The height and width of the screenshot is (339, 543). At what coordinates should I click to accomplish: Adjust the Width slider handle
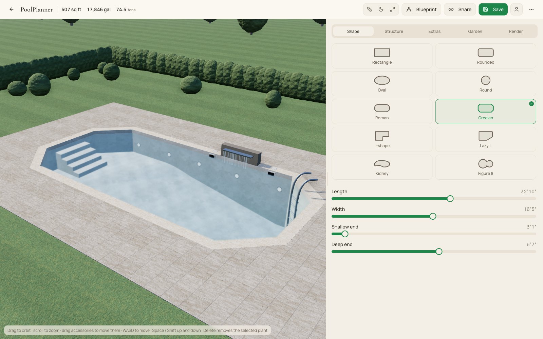[x=433, y=216]
